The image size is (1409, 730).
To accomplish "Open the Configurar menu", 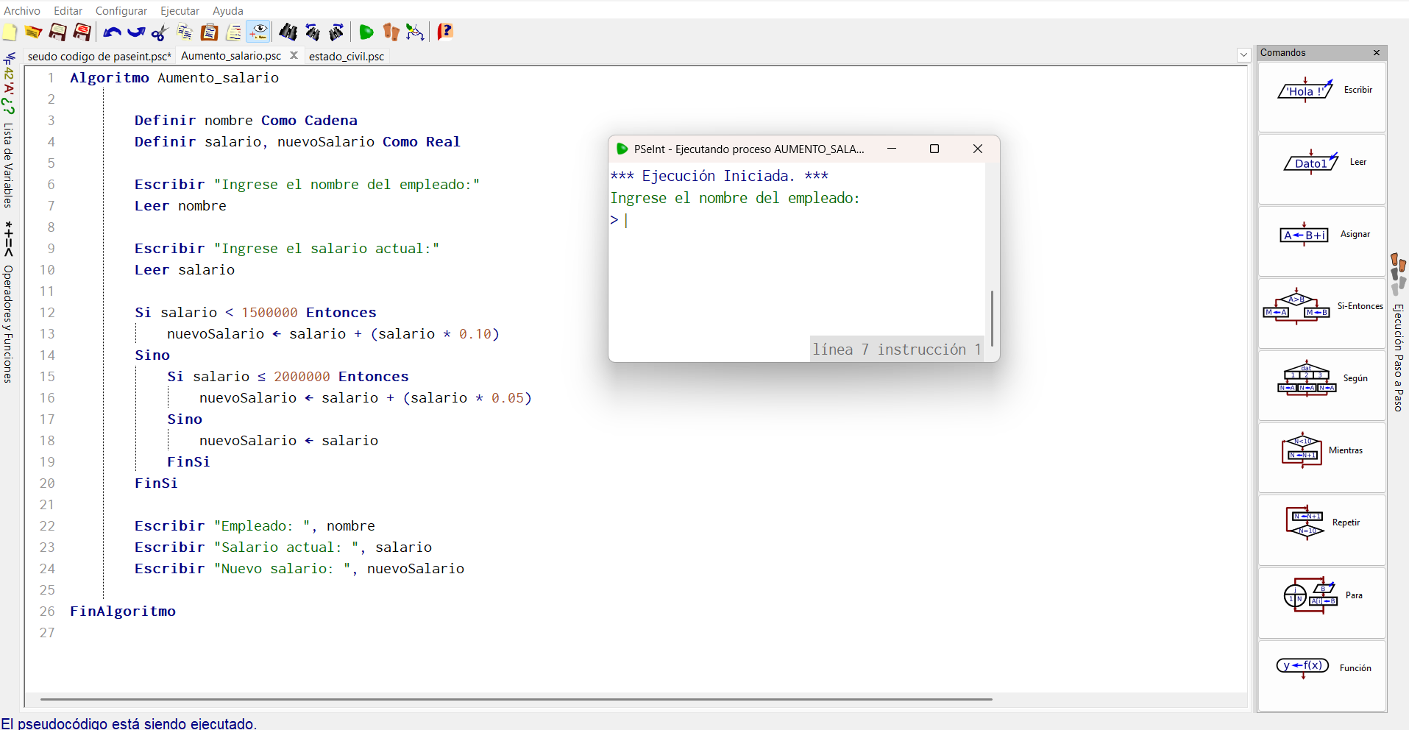I will (121, 11).
